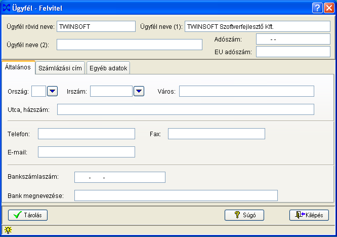Open the Egyéb adatok tab
This screenshot has width=337, height=237.
click(108, 68)
